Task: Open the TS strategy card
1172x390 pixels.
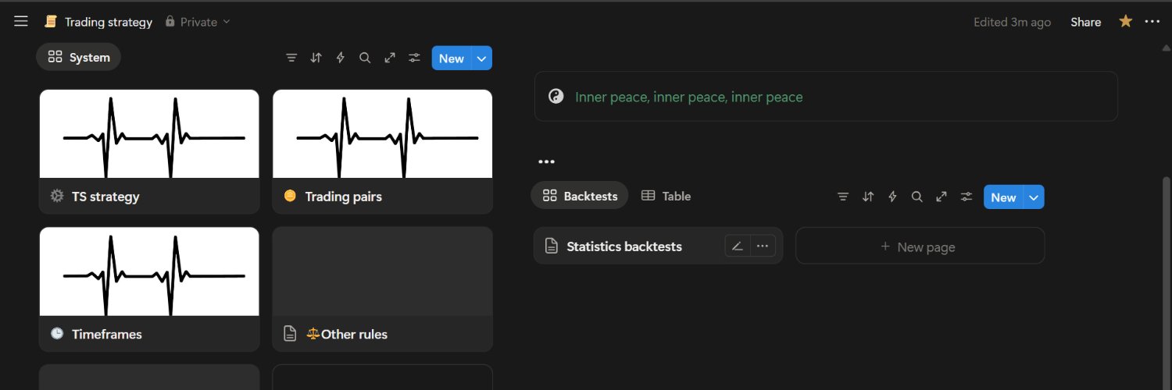Action: pyautogui.click(x=148, y=151)
